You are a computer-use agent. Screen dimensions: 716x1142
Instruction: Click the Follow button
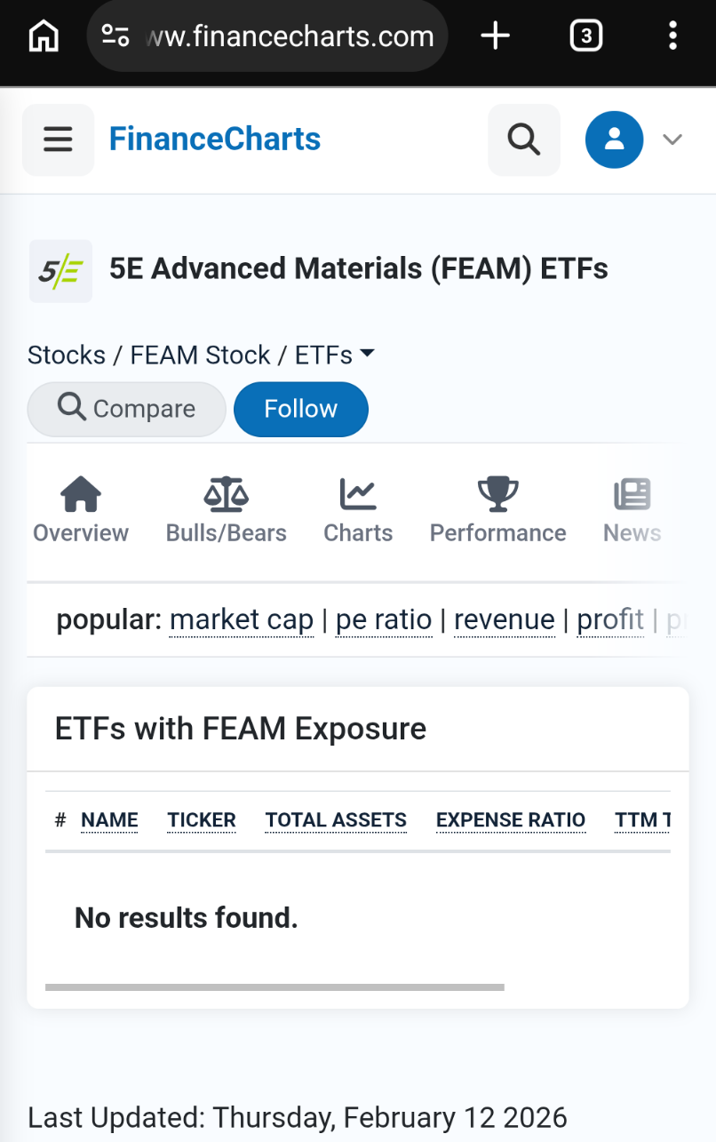pyautogui.click(x=300, y=409)
